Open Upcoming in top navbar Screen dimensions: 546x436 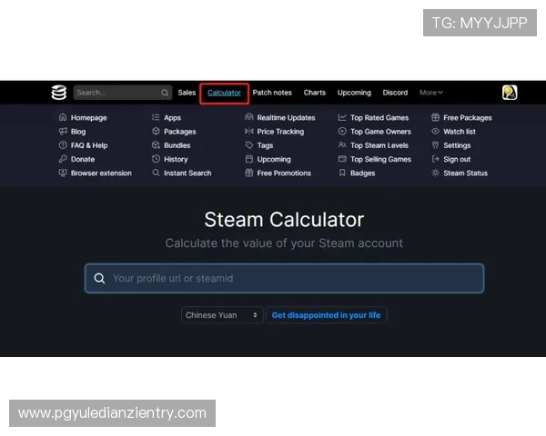click(x=354, y=93)
